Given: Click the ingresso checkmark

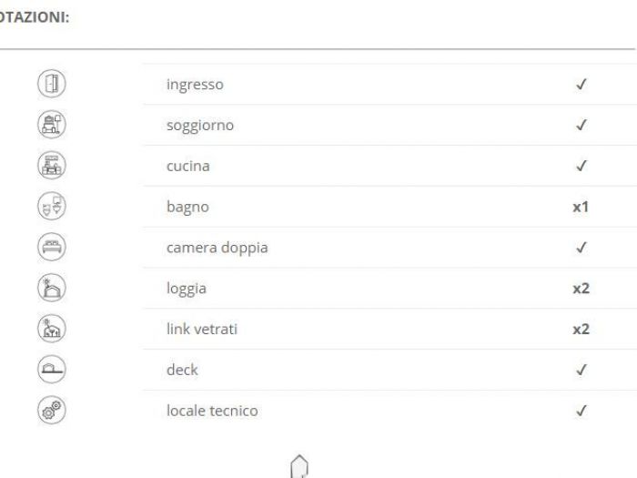Looking at the screenshot, I should point(581,85).
